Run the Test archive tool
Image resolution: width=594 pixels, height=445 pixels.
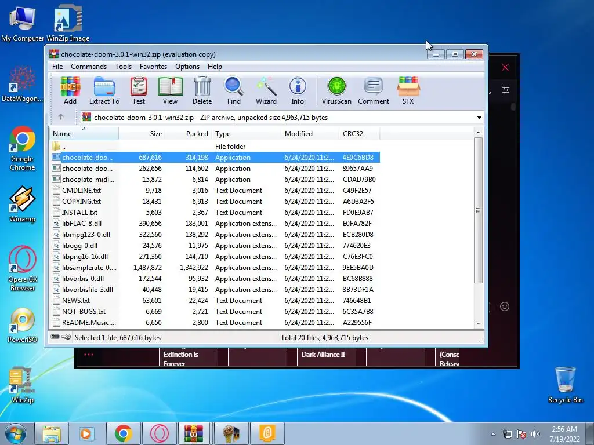(139, 91)
